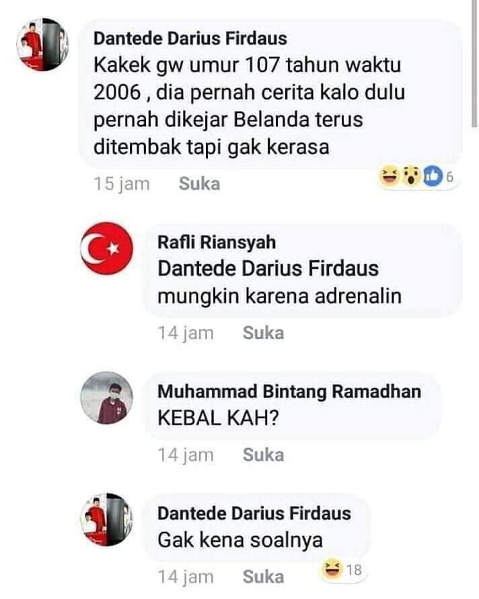The image size is (479, 599).
Task: Like the comment posted 15 jam ago
Action: (199, 184)
